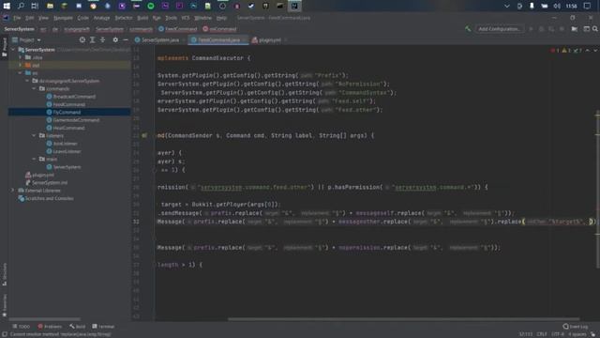
Task: Open the Terminal tool window
Action: tap(103, 327)
